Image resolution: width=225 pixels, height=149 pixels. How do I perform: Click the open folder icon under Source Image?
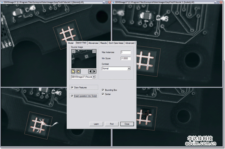pyautogui.click(x=78, y=71)
